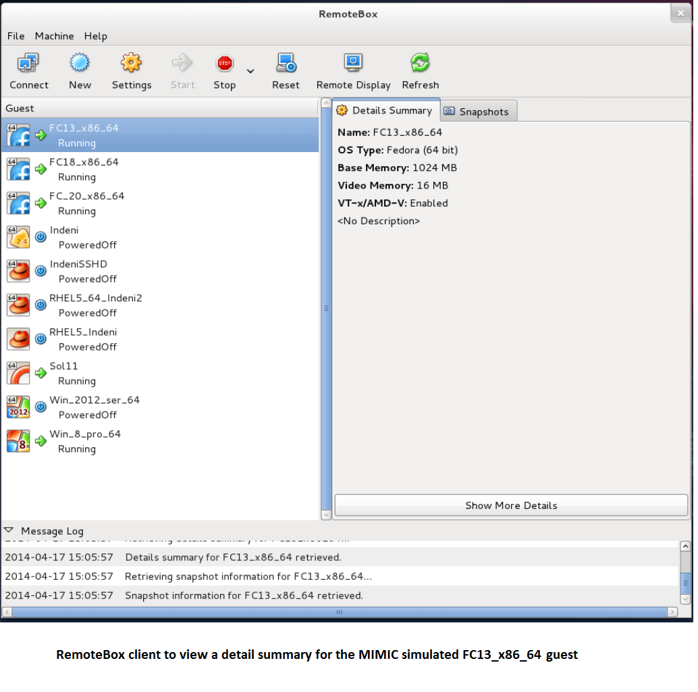This screenshot has height=692, width=698.
Task: Create a new guest with New icon
Action: 80,64
